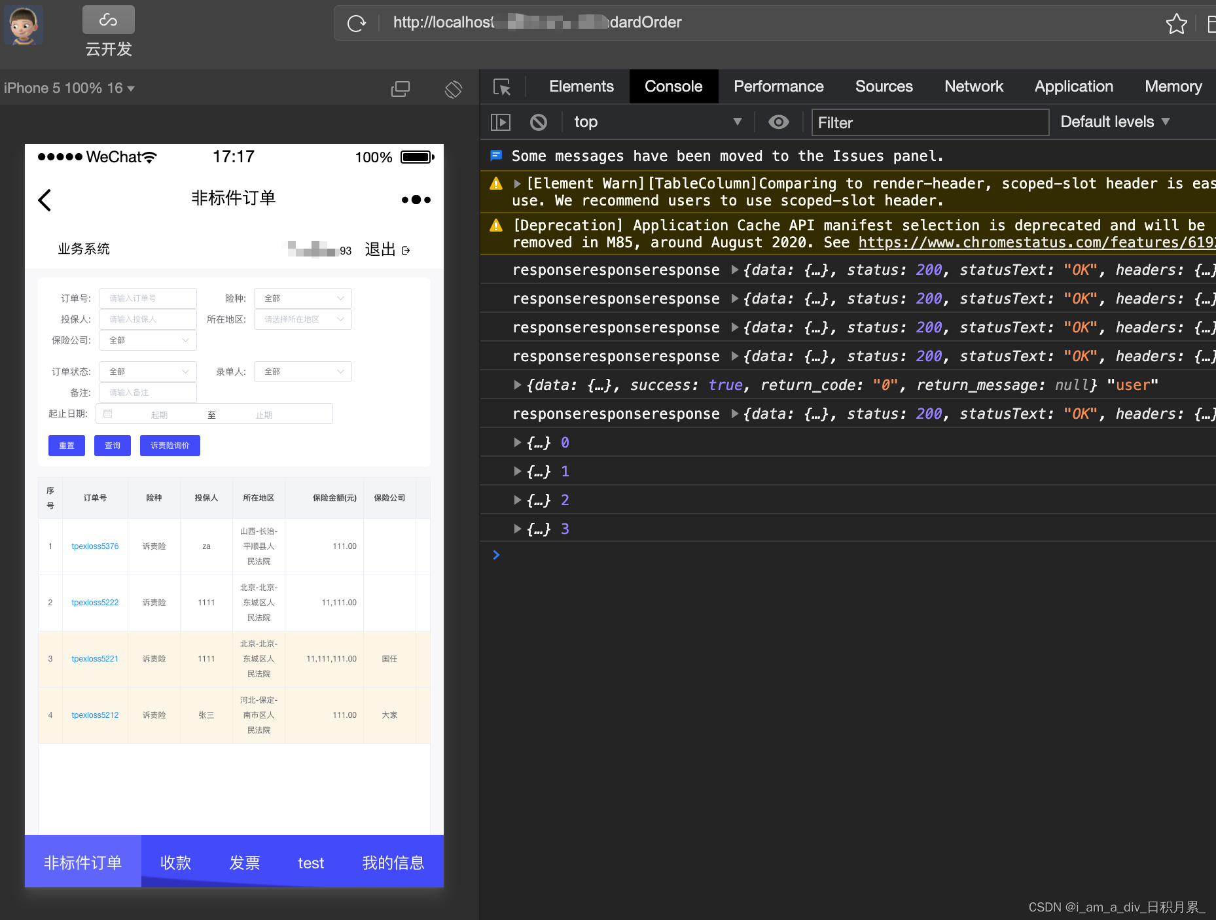
Task: Focus the 备注 input field
Action: pyautogui.click(x=148, y=393)
